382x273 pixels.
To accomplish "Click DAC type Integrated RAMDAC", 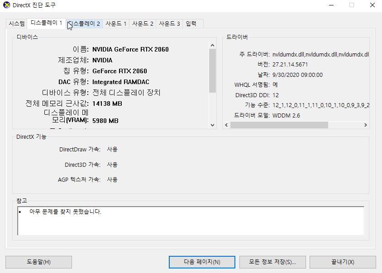I will (x=121, y=82).
